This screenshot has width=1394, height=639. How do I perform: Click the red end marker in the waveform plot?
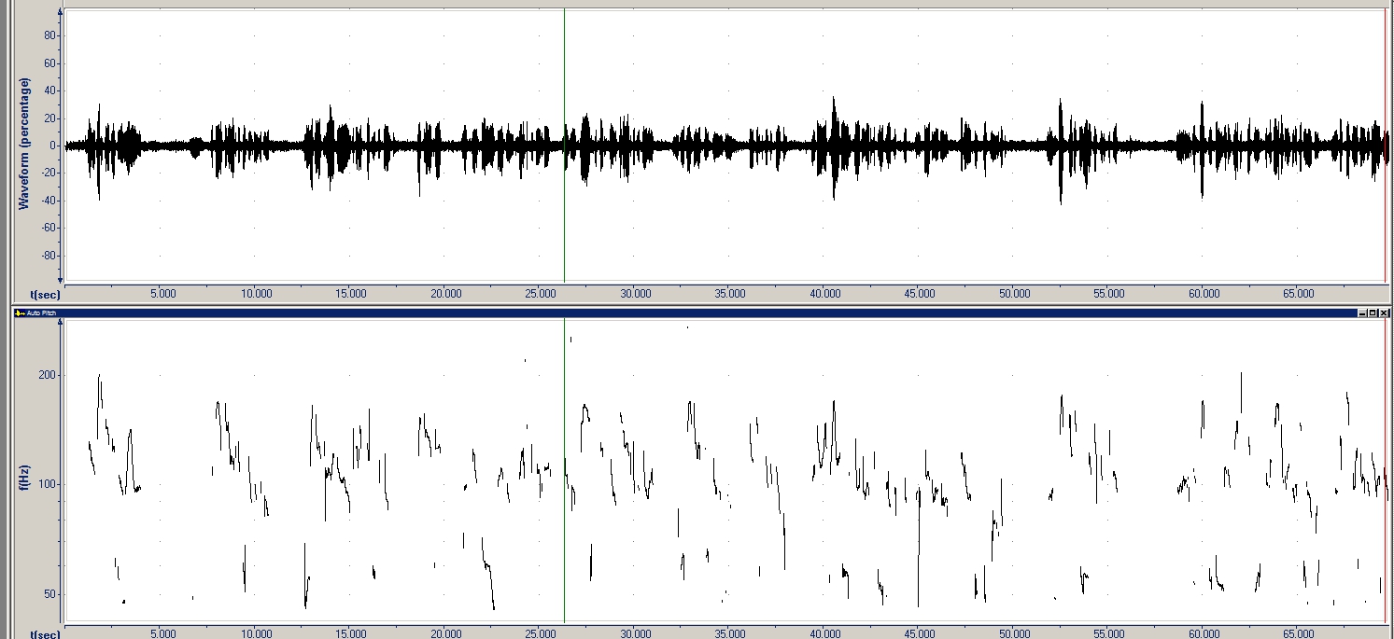point(1385,146)
